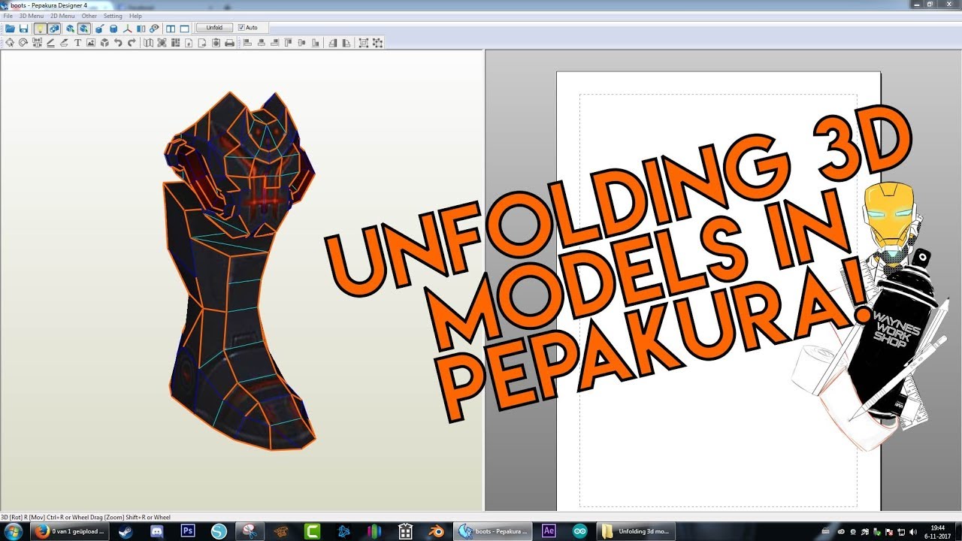Click the Unfold button
The height and width of the screenshot is (541, 962).
(x=214, y=28)
